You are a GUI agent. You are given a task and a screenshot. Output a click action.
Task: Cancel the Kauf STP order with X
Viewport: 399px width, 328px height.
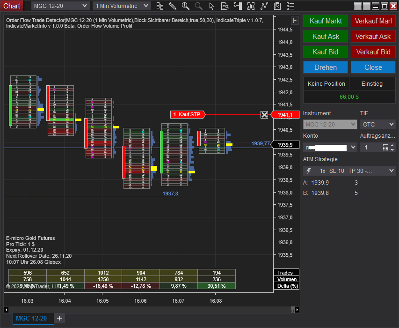264,115
